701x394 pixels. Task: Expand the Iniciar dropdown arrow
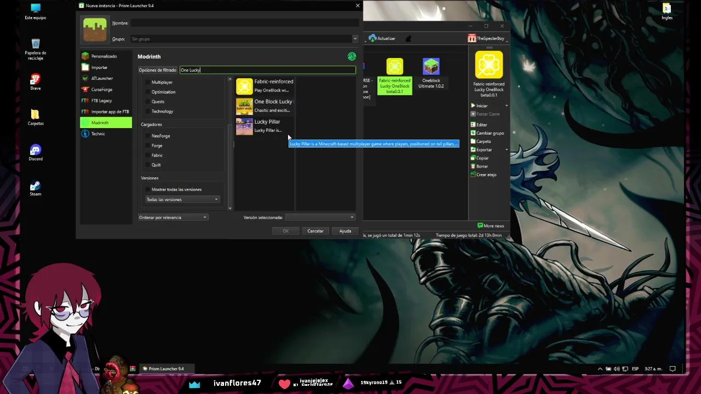click(x=506, y=106)
